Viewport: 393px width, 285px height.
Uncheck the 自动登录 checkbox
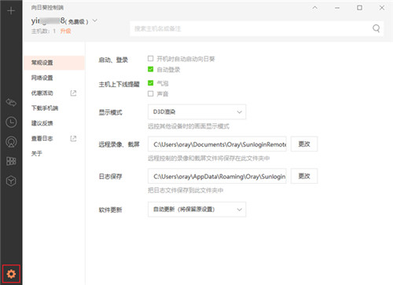pos(150,69)
